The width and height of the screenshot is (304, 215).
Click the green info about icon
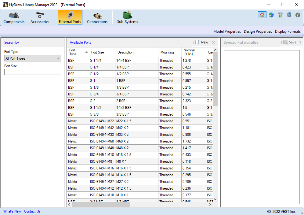point(298,15)
